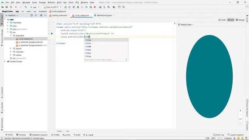249x140 pixels.
Task: Click the drawable breadcrumb in navigation bar
Action: click(x=43, y=11)
